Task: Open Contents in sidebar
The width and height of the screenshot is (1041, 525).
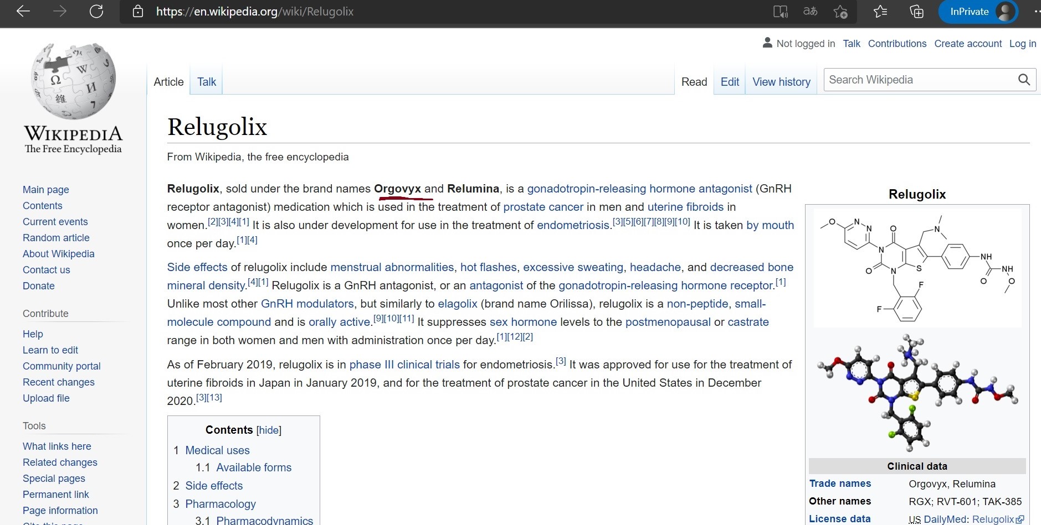Action: click(x=43, y=206)
